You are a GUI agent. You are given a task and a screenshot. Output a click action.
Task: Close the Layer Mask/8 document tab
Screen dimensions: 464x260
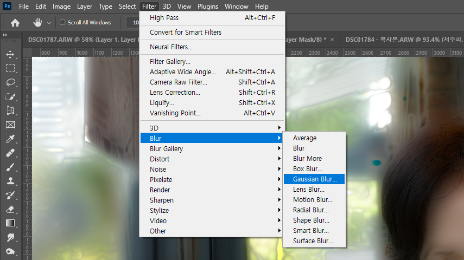332,40
